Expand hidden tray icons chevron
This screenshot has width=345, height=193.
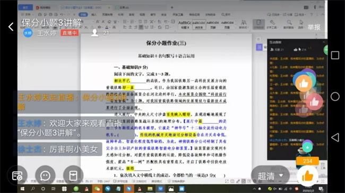tap(254, 189)
